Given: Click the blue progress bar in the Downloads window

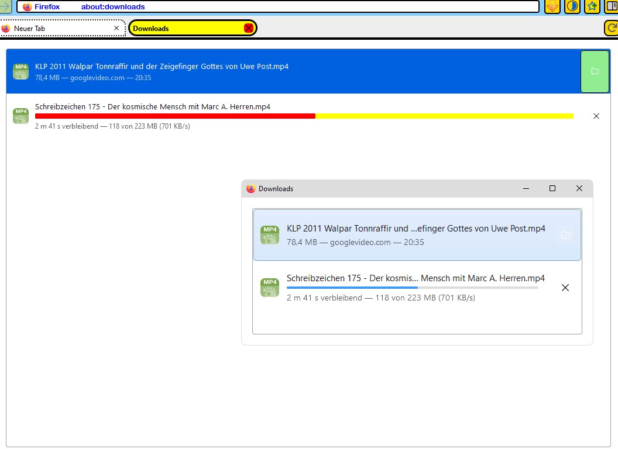Looking at the screenshot, I should (x=412, y=288).
